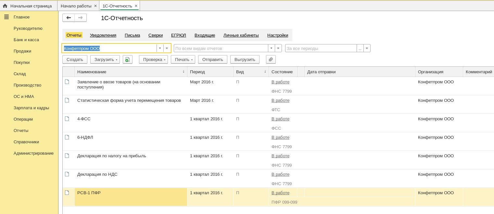Open the Администрирование menu section
This screenshot has width=494, height=214.
click(33, 153)
